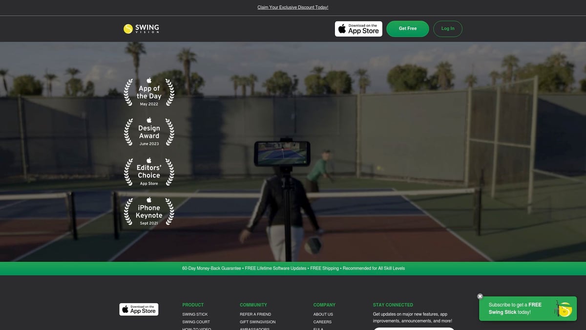This screenshot has width=586, height=330.
Task: Open the 'CAREERS' footer link
Action: (x=322, y=322)
